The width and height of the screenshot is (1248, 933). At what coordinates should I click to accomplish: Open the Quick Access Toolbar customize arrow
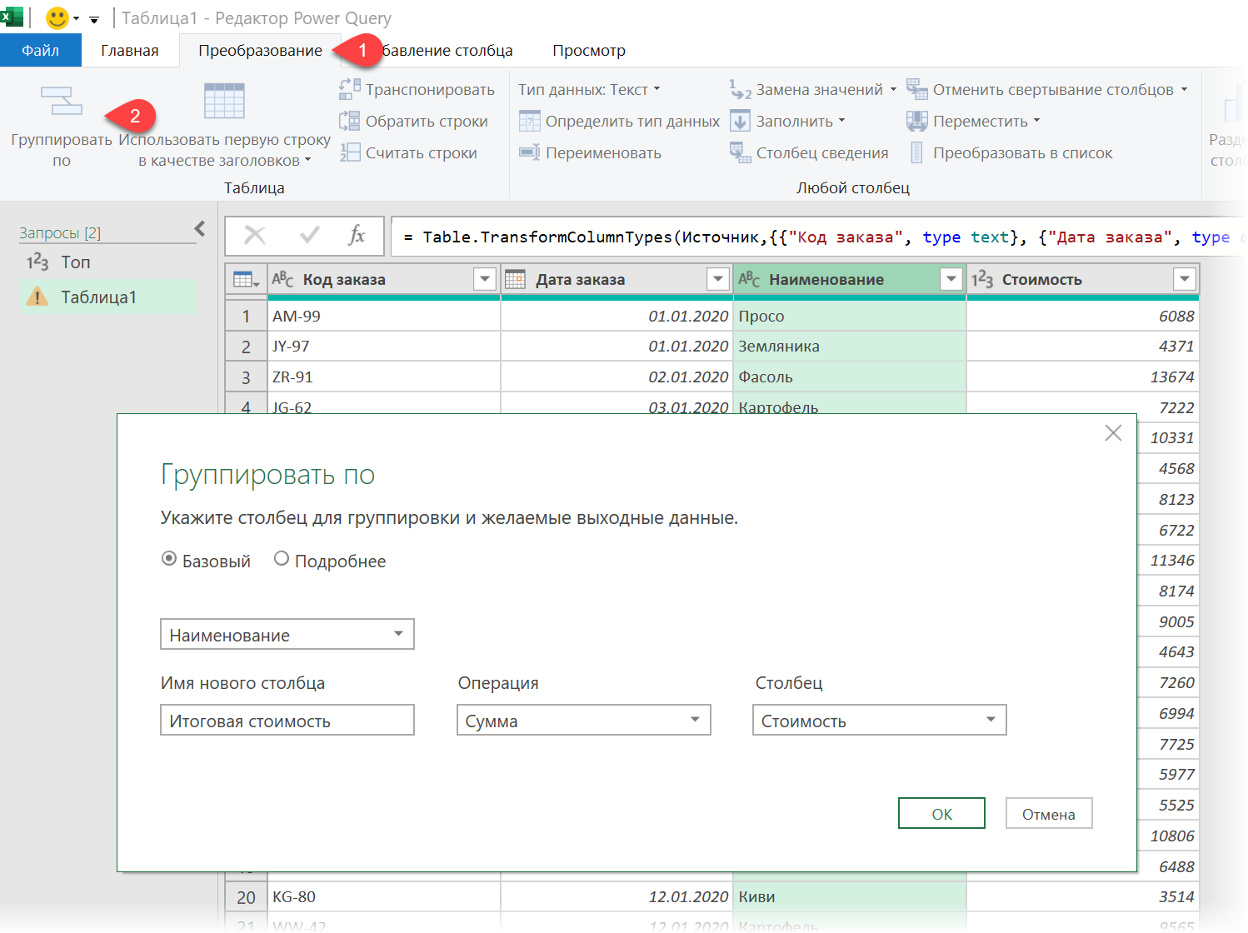[x=94, y=19]
